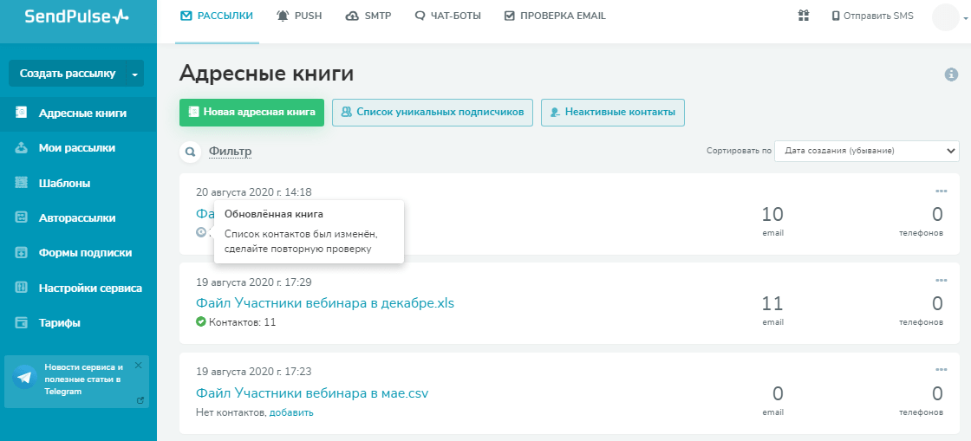The width and height of the screenshot is (971, 441).
Task: Click the Telegram logo icon
Action: pos(23,378)
